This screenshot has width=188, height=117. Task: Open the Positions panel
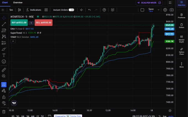[x=182, y=16]
